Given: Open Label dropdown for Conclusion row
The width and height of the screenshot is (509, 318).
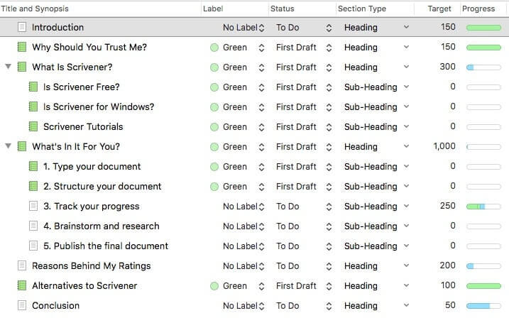Looking at the screenshot, I should point(262,306).
